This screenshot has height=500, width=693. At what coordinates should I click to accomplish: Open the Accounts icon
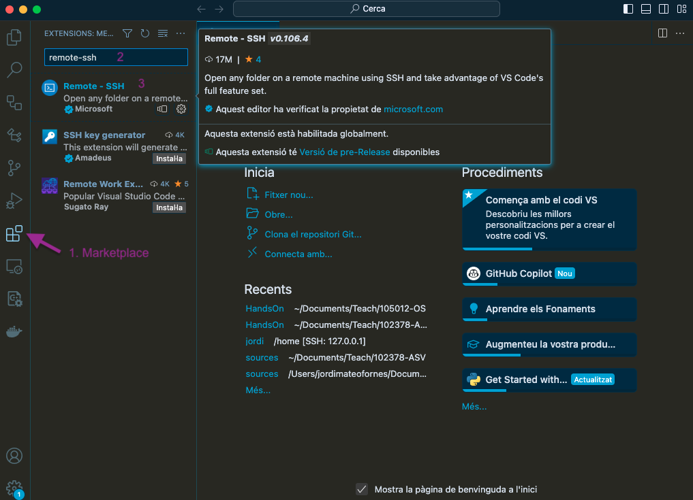[14, 456]
